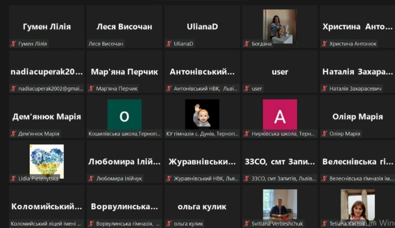Click muted mic icon on UlianaD tile

(x=169, y=44)
